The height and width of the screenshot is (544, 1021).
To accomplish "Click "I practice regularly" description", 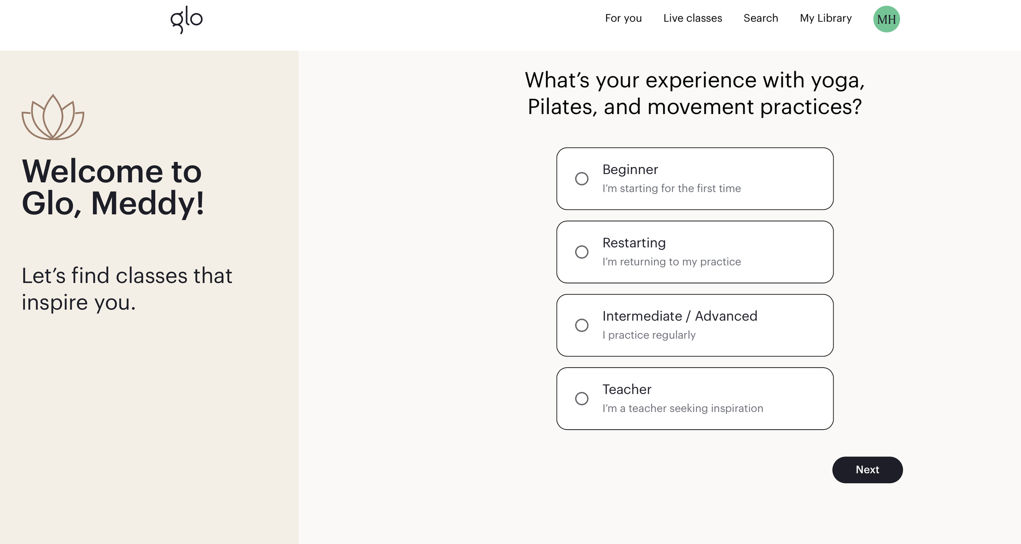I will point(649,335).
